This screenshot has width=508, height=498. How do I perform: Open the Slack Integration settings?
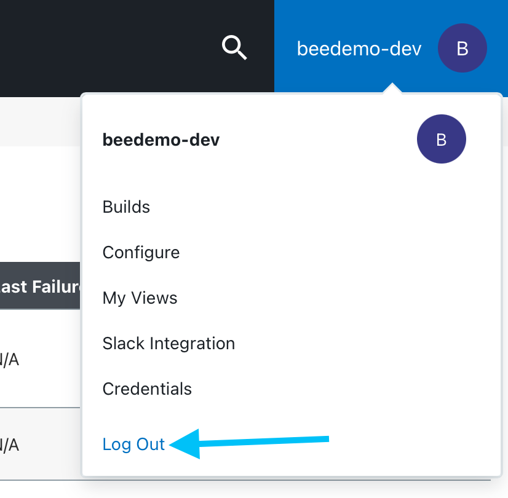(169, 343)
